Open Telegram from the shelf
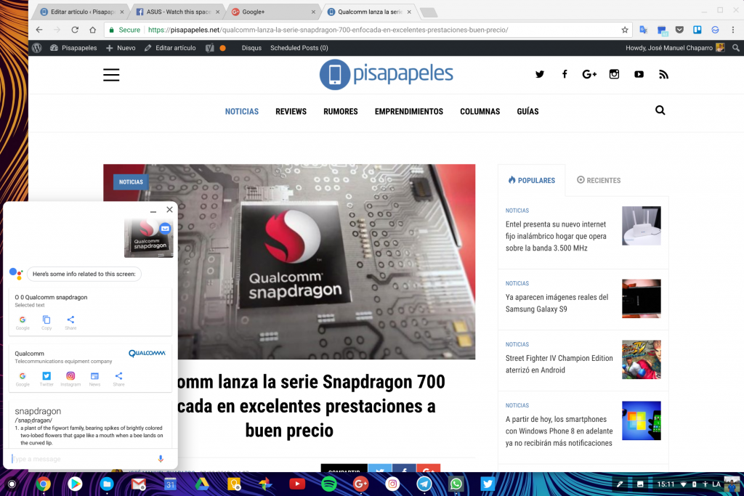 tap(424, 484)
